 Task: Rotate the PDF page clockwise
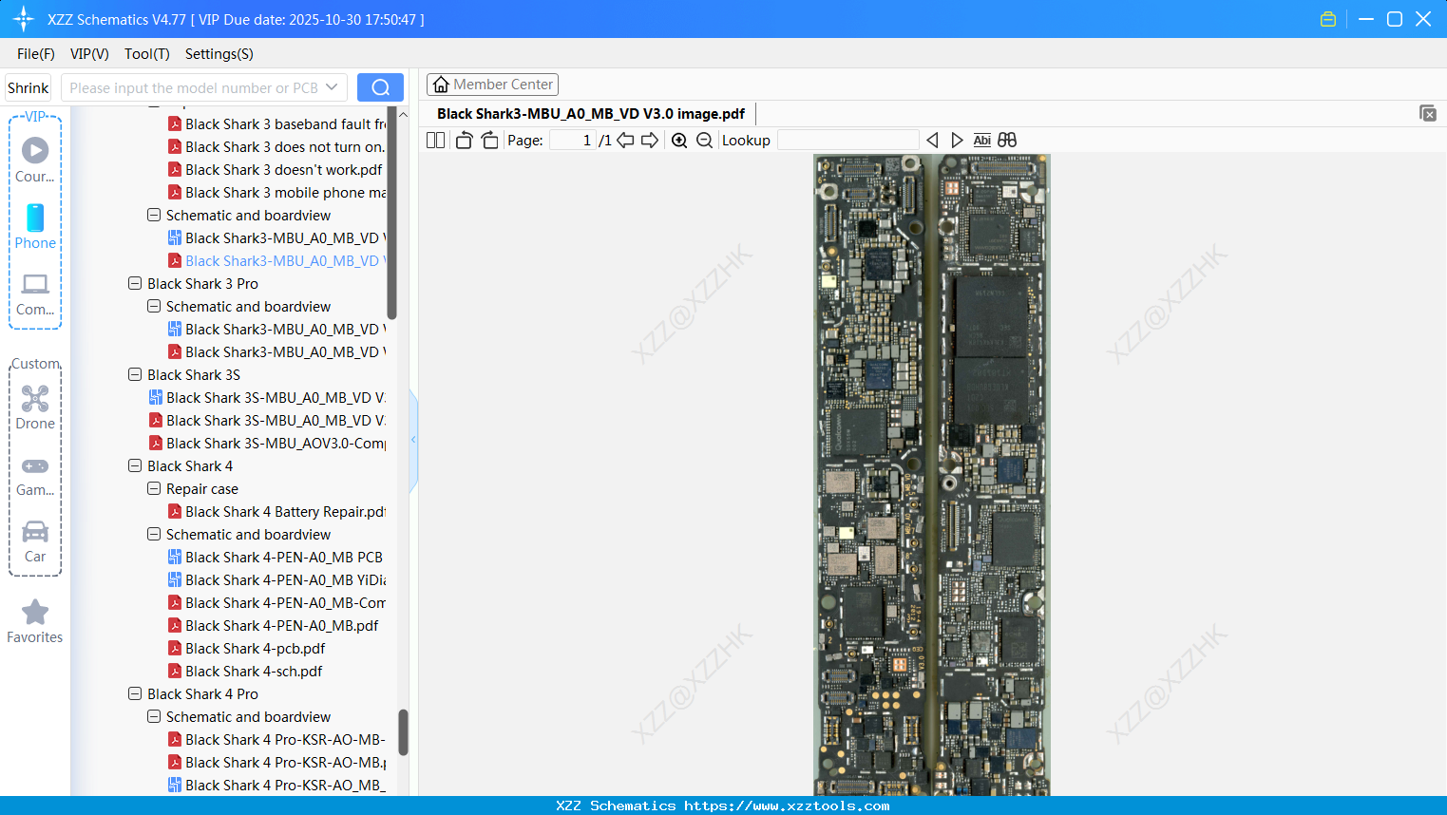(x=489, y=140)
